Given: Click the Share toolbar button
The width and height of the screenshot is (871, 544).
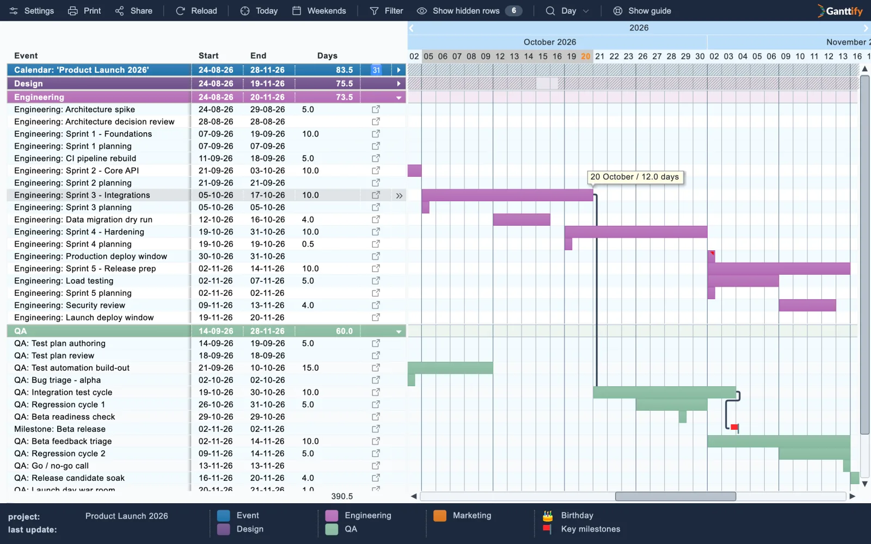Looking at the screenshot, I should (x=134, y=11).
